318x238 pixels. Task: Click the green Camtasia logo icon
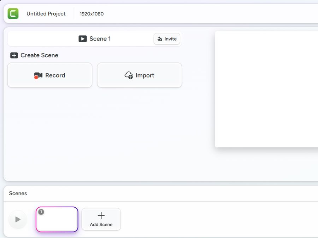click(13, 14)
